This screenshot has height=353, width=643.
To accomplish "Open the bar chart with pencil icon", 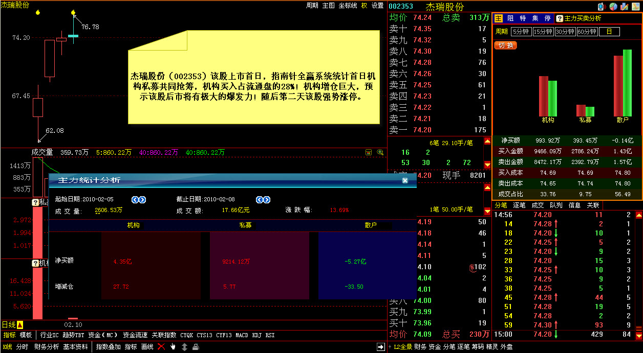I will (624, 7).
